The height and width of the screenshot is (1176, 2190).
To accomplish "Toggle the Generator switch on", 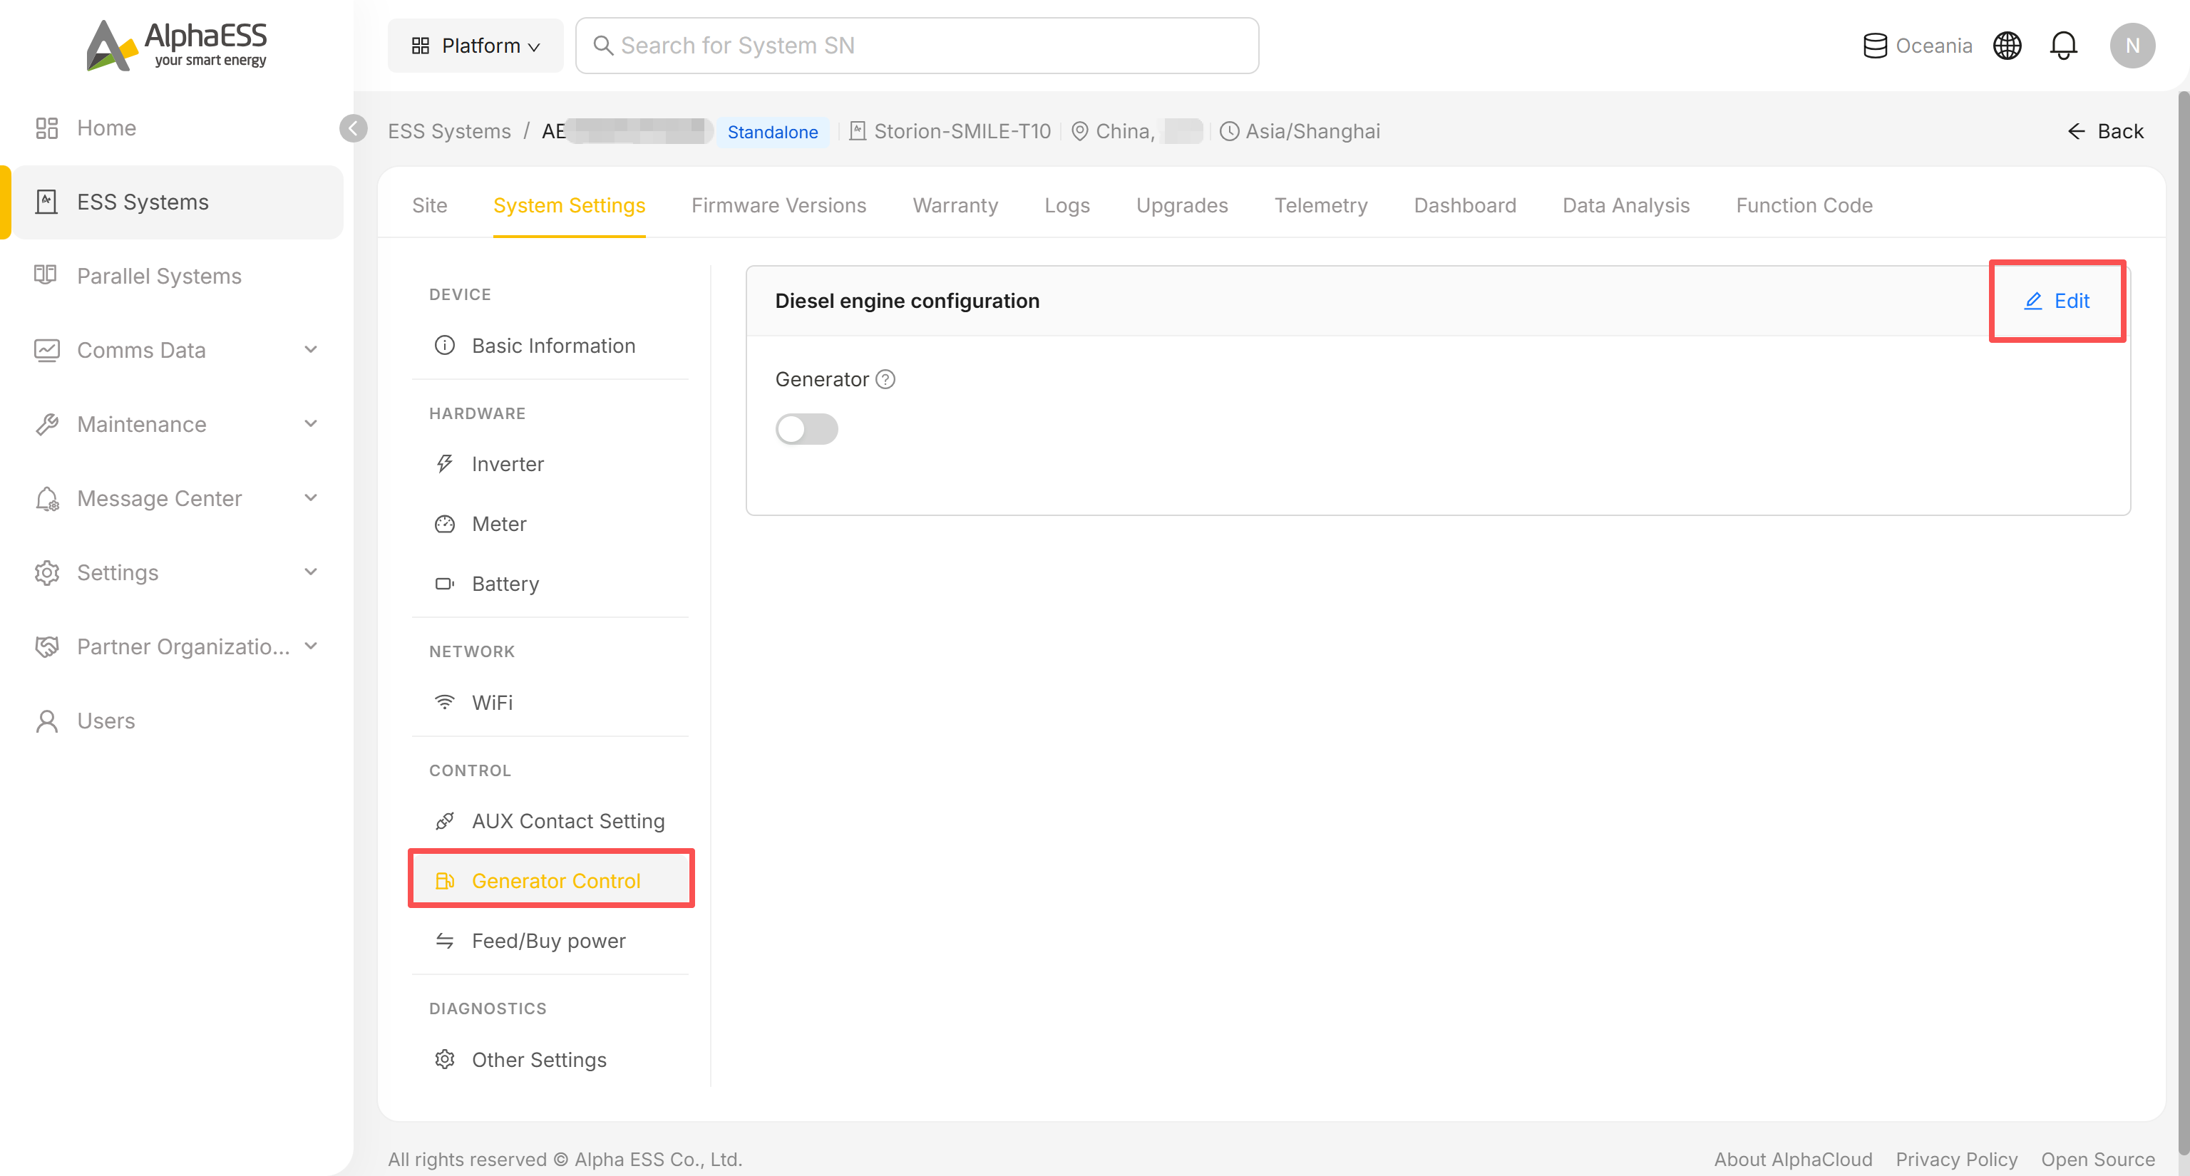I will point(806,429).
